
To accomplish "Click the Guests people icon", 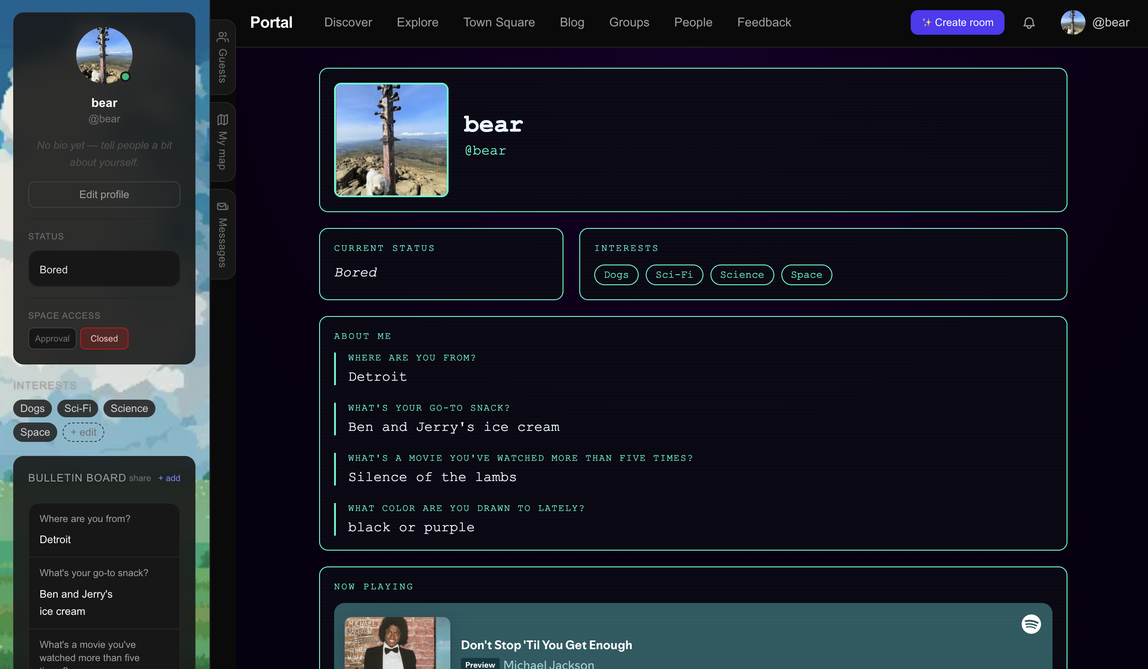I will click(222, 37).
